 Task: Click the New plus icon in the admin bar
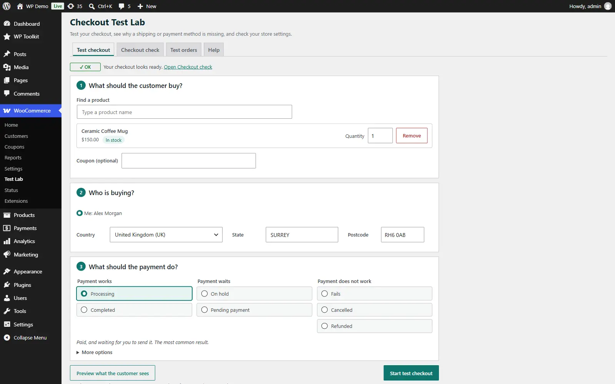(x=140, y=6)
